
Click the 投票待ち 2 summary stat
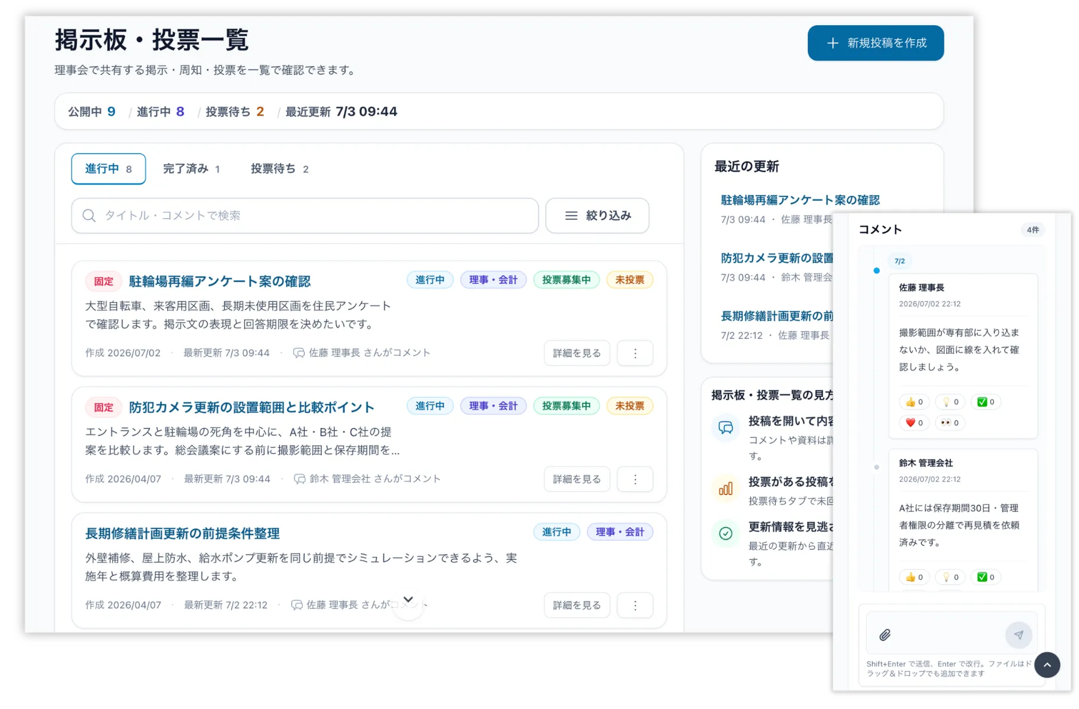tap(235, 112)
